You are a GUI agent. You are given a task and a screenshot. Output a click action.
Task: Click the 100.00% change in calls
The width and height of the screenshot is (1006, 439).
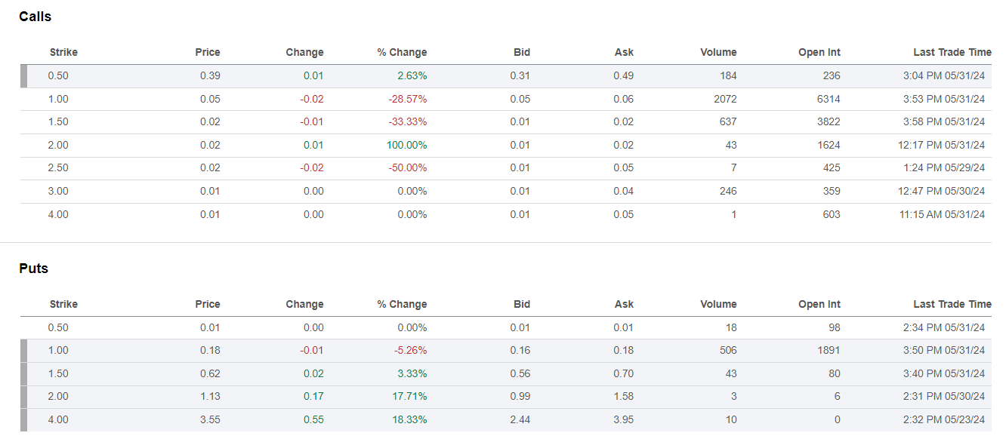click(406, 145)
